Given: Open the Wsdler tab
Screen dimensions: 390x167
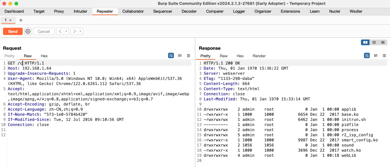Looking at the screenshot, I should click(356, 11).
